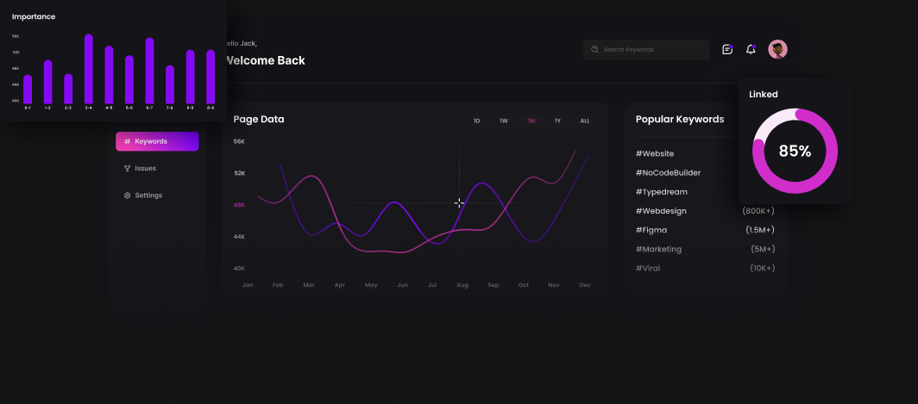Image resolution: width=918 pixels, height=404 pixels.
Task: Open the Settings menu item
Action: pos(148,196)
